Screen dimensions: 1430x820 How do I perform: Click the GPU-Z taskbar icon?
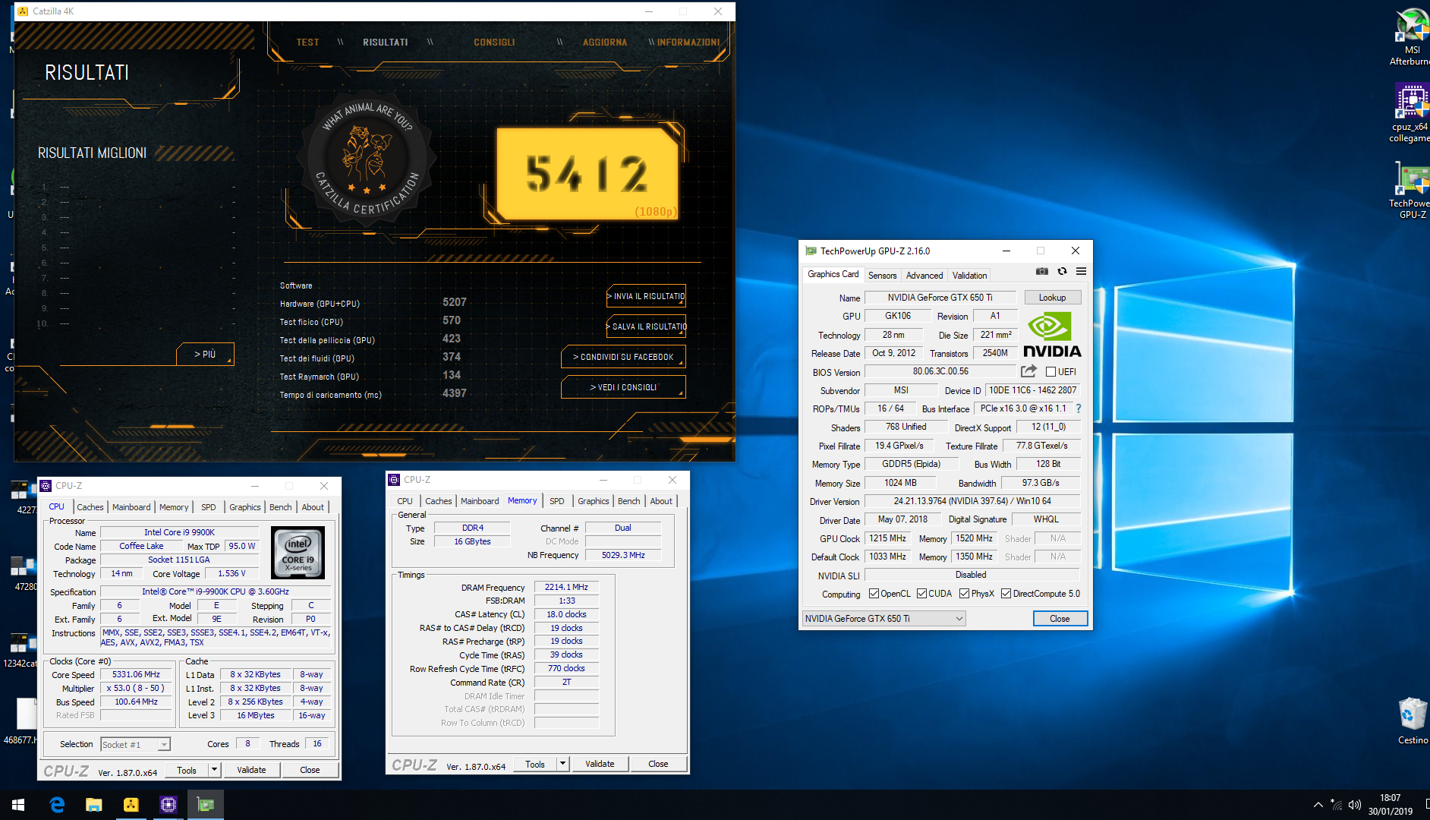pyautogui.click(x=205, y=805)
